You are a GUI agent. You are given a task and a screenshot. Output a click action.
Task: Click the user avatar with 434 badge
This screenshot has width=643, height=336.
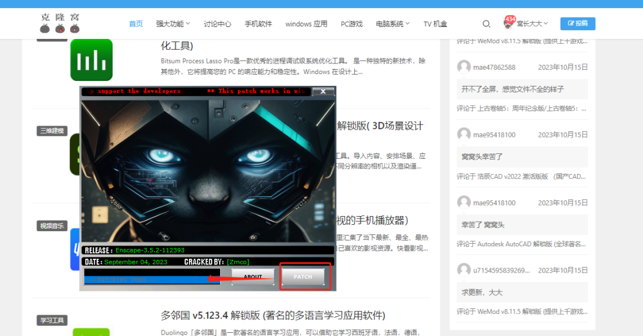tap(509, 23)
